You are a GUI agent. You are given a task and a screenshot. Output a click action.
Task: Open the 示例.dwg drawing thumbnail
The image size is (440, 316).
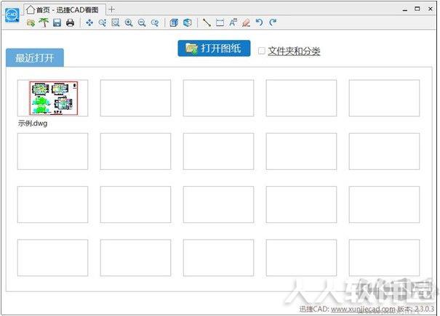pyautogui.click(x=53, y=98)
